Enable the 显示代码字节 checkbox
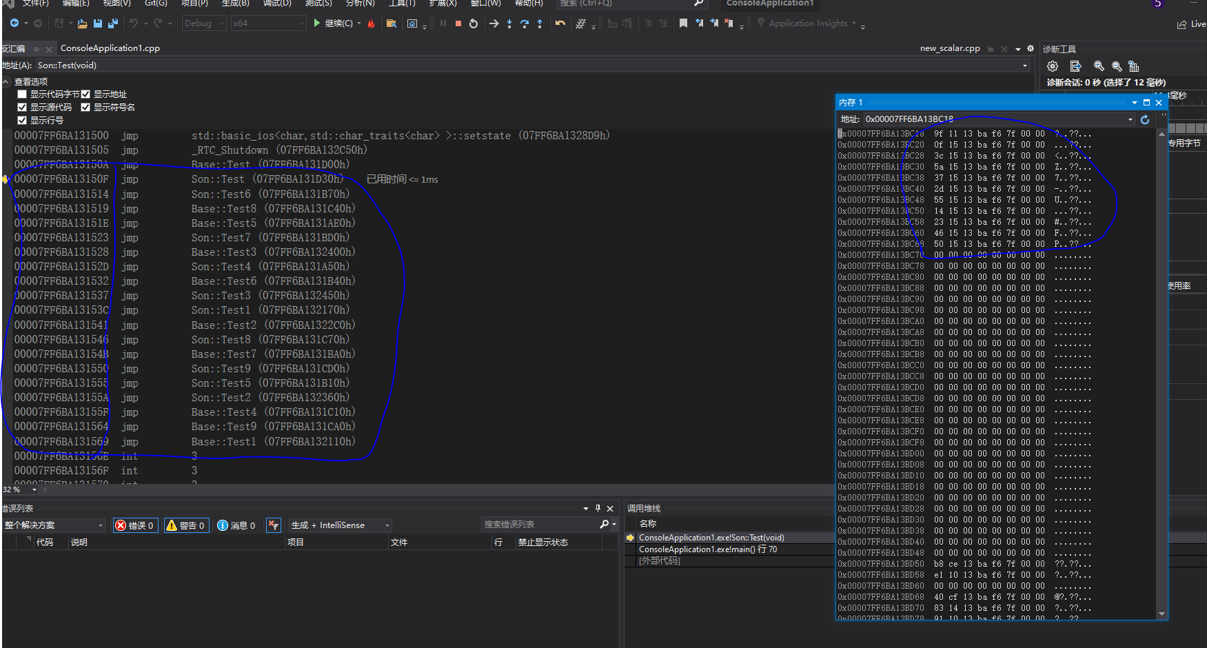The width and height of the screenshot is (1207, 648). click(x=22, y=94)
